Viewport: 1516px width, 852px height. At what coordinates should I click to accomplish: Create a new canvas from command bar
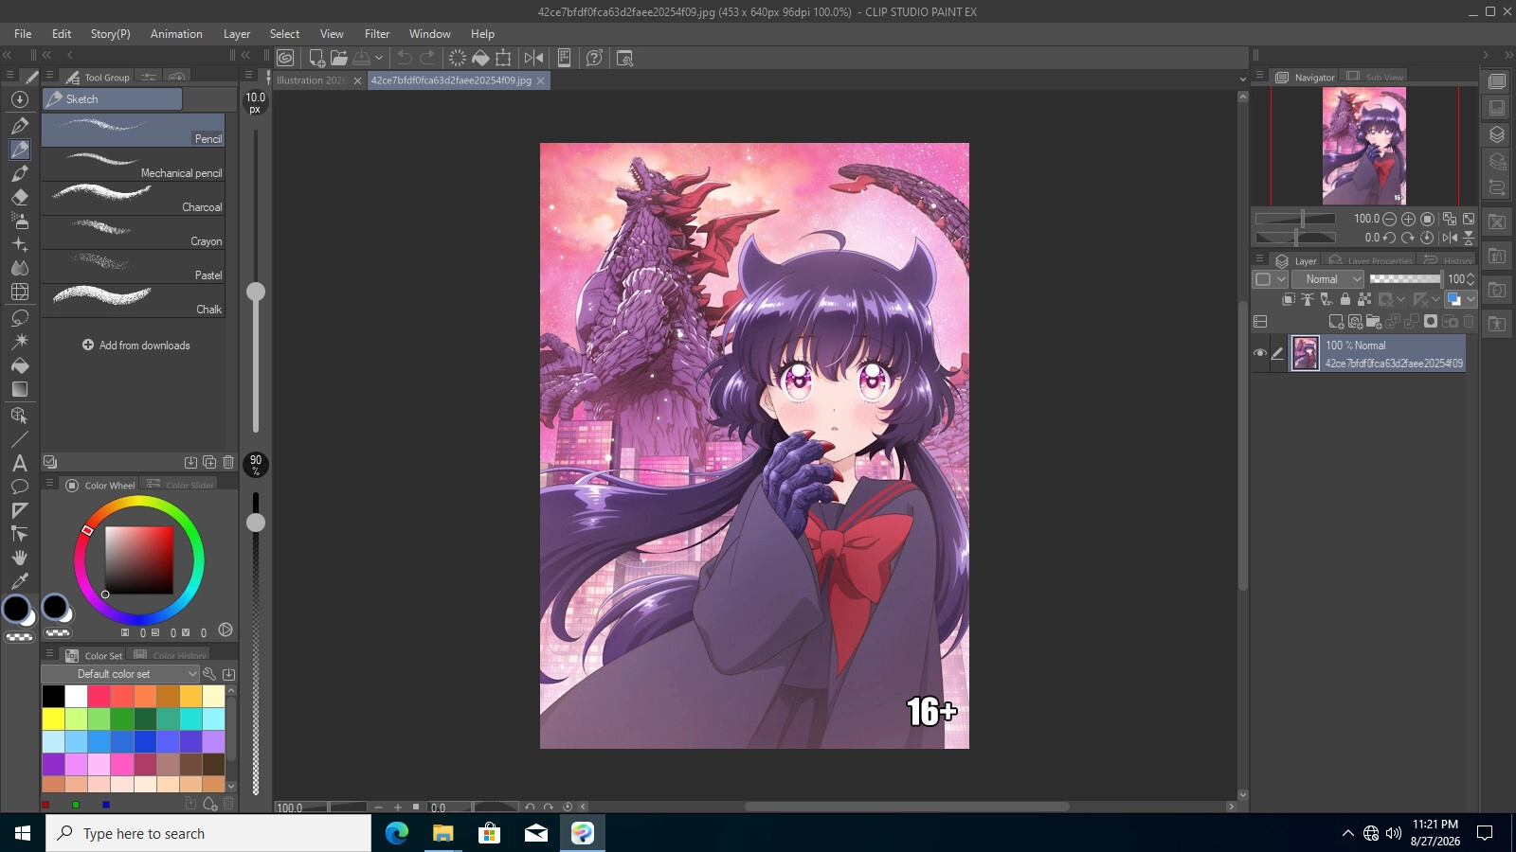tap(317, 58)
